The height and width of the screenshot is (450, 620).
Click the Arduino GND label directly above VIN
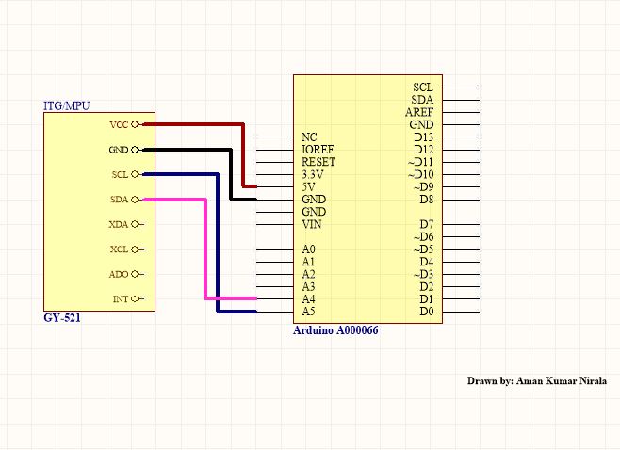[x=314, y=212]
